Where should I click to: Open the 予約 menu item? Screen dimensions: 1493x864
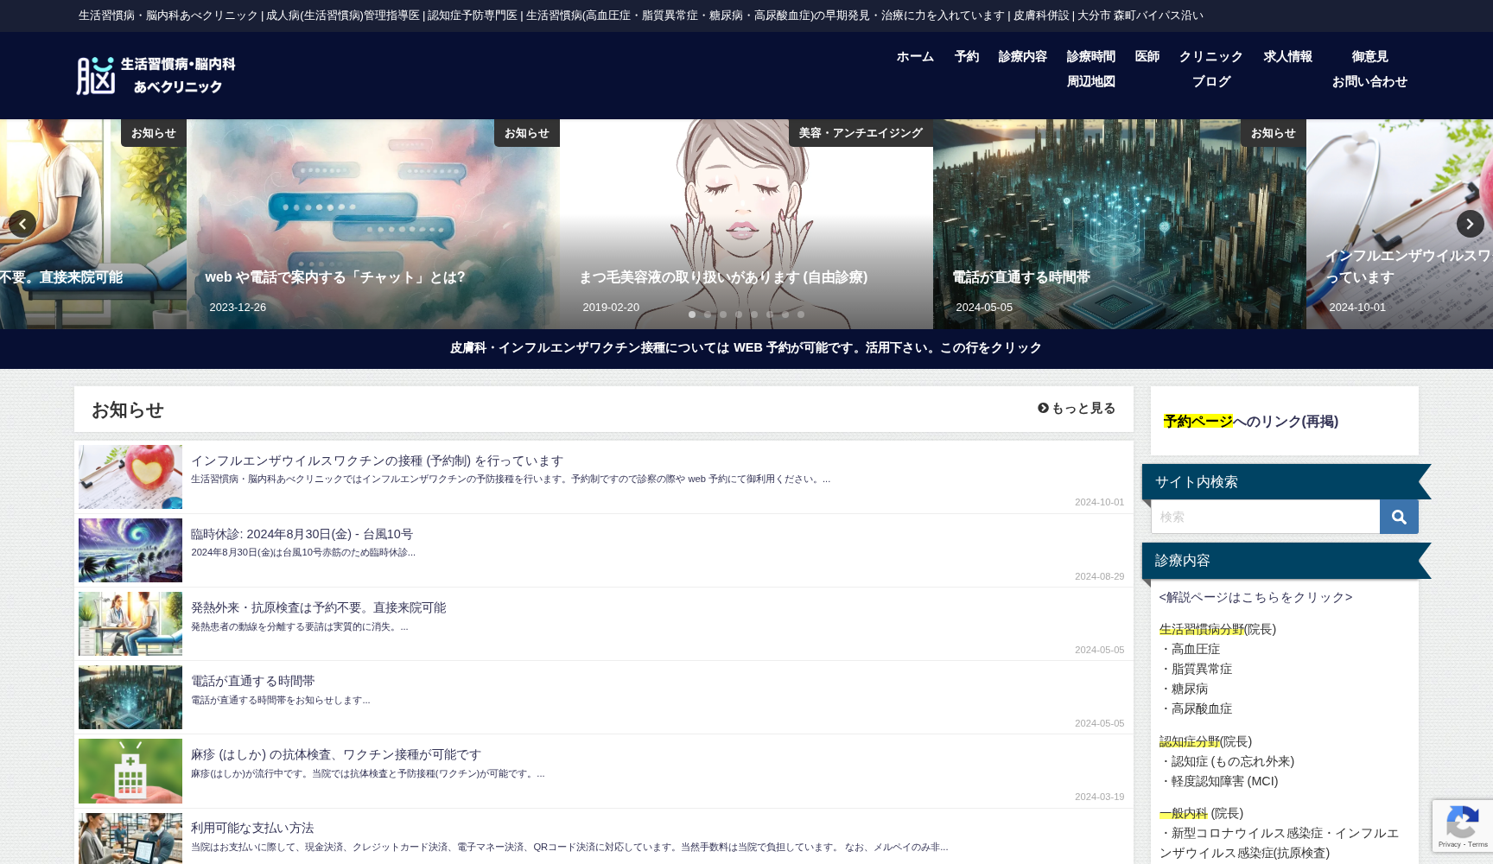966,57
